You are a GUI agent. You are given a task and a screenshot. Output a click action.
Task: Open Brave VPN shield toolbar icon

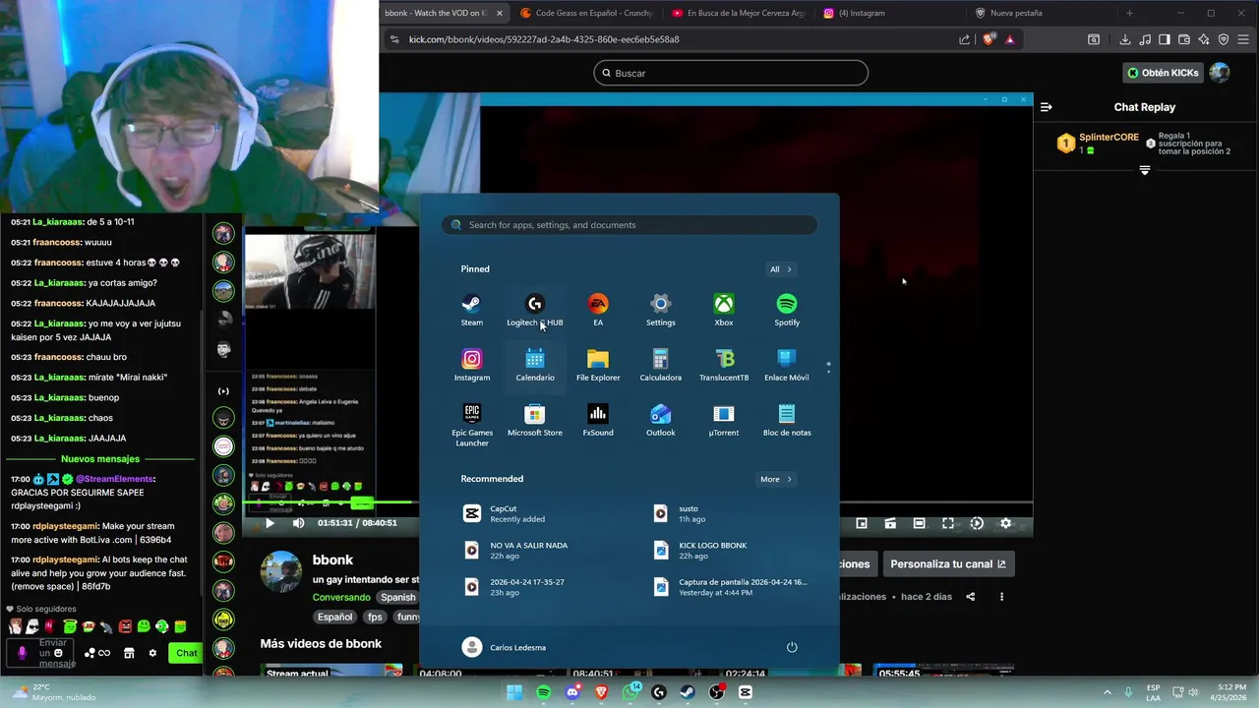(x=1224, y=39)
